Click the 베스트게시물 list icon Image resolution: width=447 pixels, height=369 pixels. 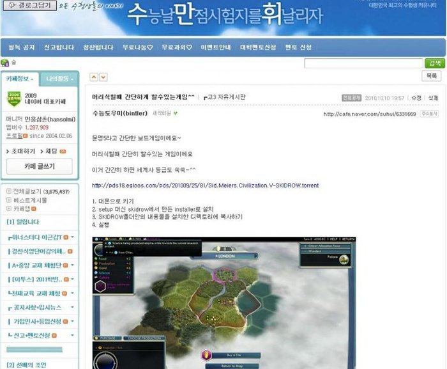point(9,200)
